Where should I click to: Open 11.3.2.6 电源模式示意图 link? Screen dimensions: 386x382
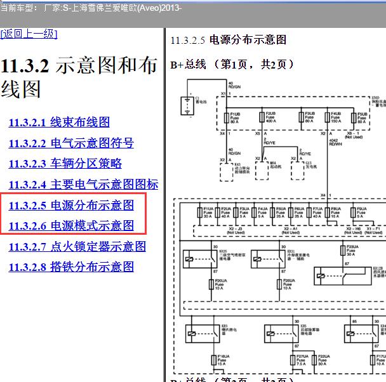[71, 225]
